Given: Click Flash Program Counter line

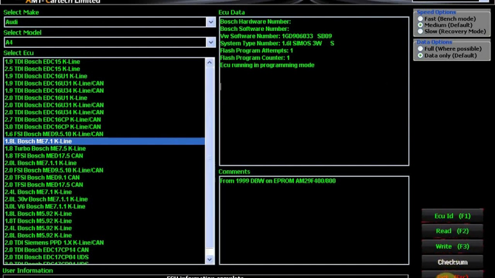Looking at the screenshot, I should [255, 58].
